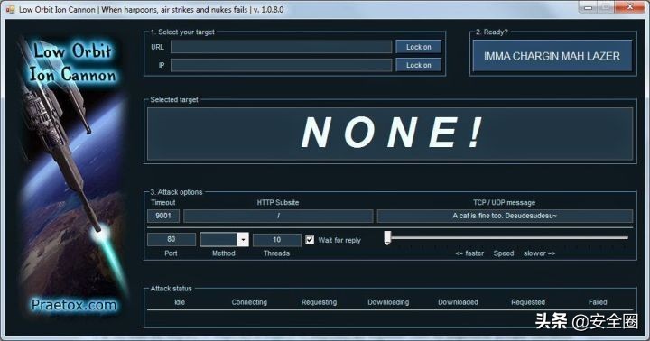This screenshot has height=341, width=650.
Task: Click the Port field showing 80
Action: [x=172, y=239]
